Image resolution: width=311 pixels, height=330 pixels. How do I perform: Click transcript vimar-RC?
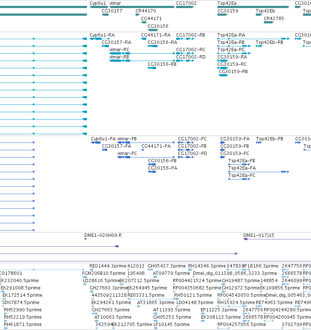coord(119,50)
